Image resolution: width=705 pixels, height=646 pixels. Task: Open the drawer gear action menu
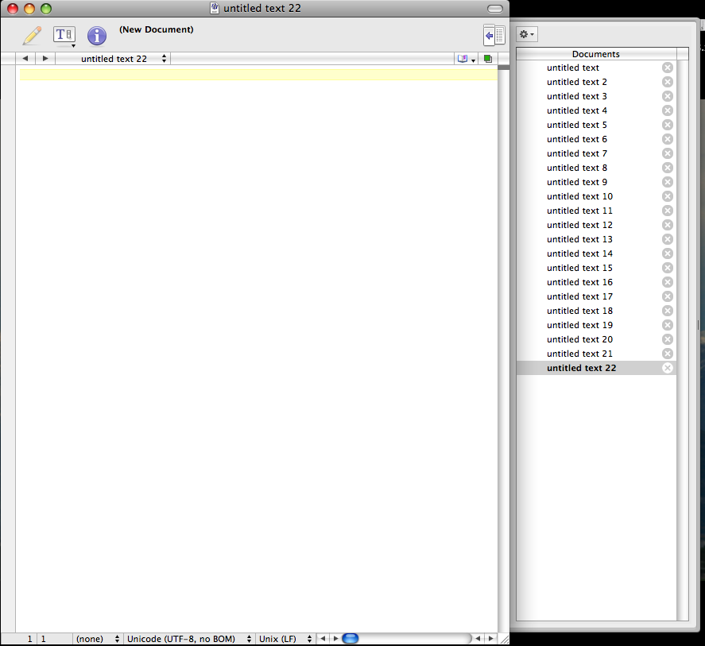tap(526, 34)
